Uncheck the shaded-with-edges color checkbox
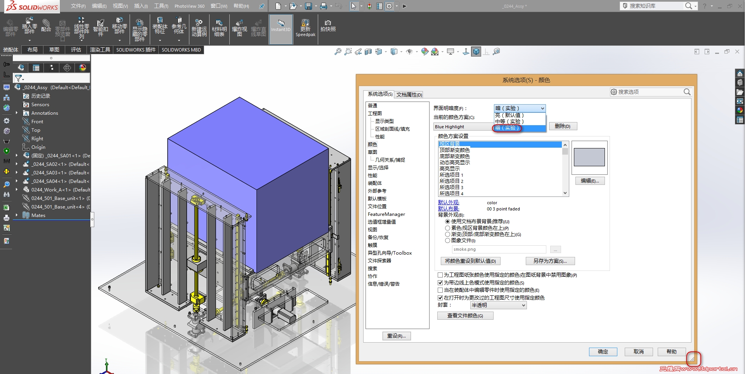The height and width of the screenshot is (374, 745). point(440,283)
